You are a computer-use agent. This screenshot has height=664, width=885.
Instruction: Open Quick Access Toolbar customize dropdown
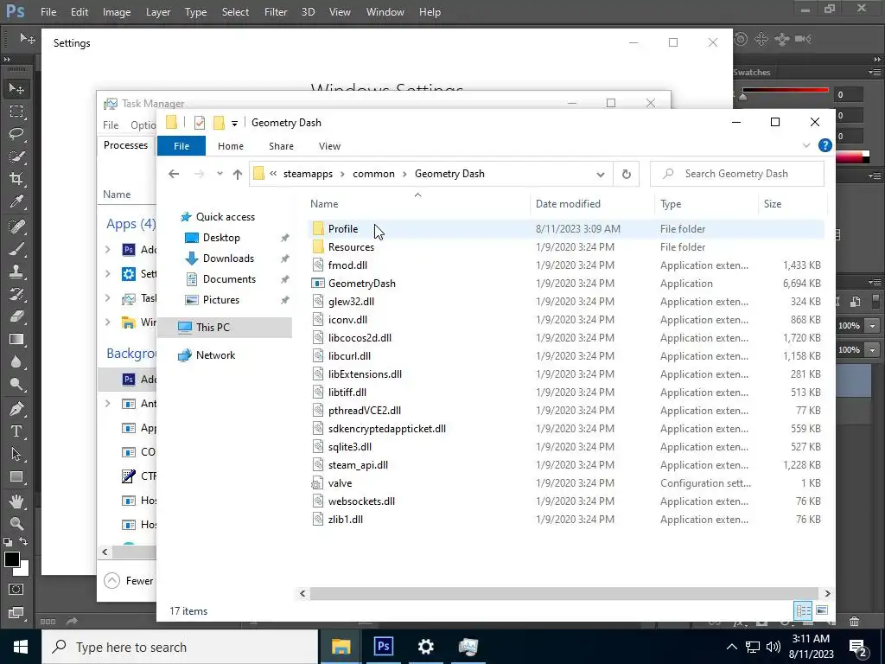coord(234,123)
